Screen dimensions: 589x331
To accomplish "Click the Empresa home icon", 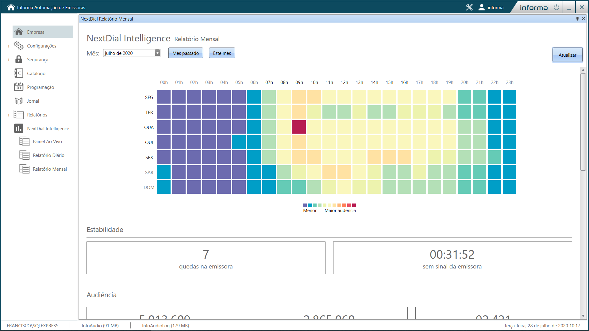I will click(19, 32).
